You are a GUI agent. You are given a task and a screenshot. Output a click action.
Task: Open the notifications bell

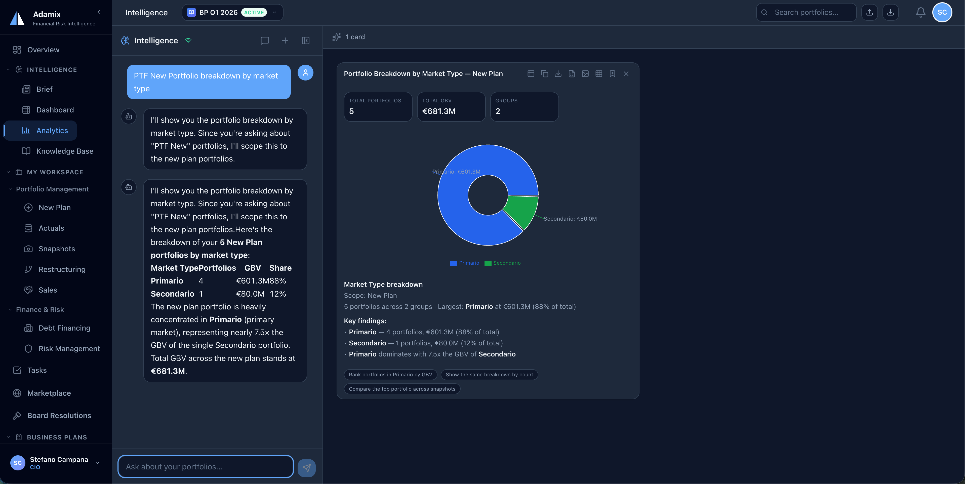point(920,12)
